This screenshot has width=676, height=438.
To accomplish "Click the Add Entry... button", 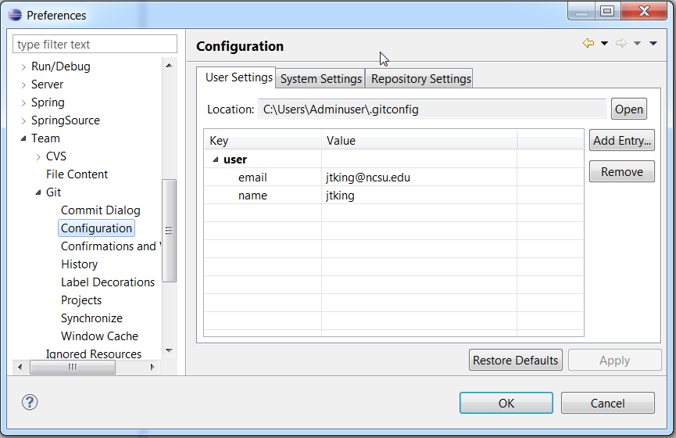I will pyautogui.click(x=621, y=140).
